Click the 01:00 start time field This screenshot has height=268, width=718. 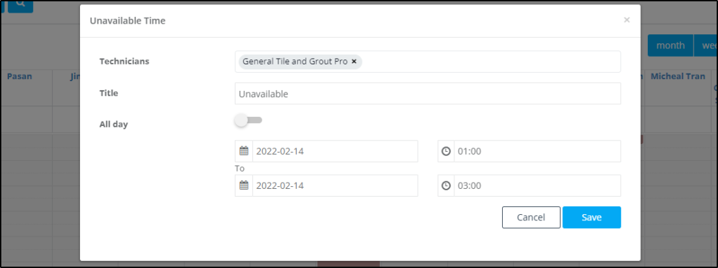point(537,151)
